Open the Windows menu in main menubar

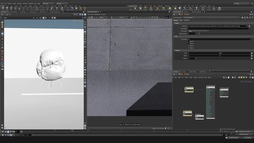pos(19,4)
